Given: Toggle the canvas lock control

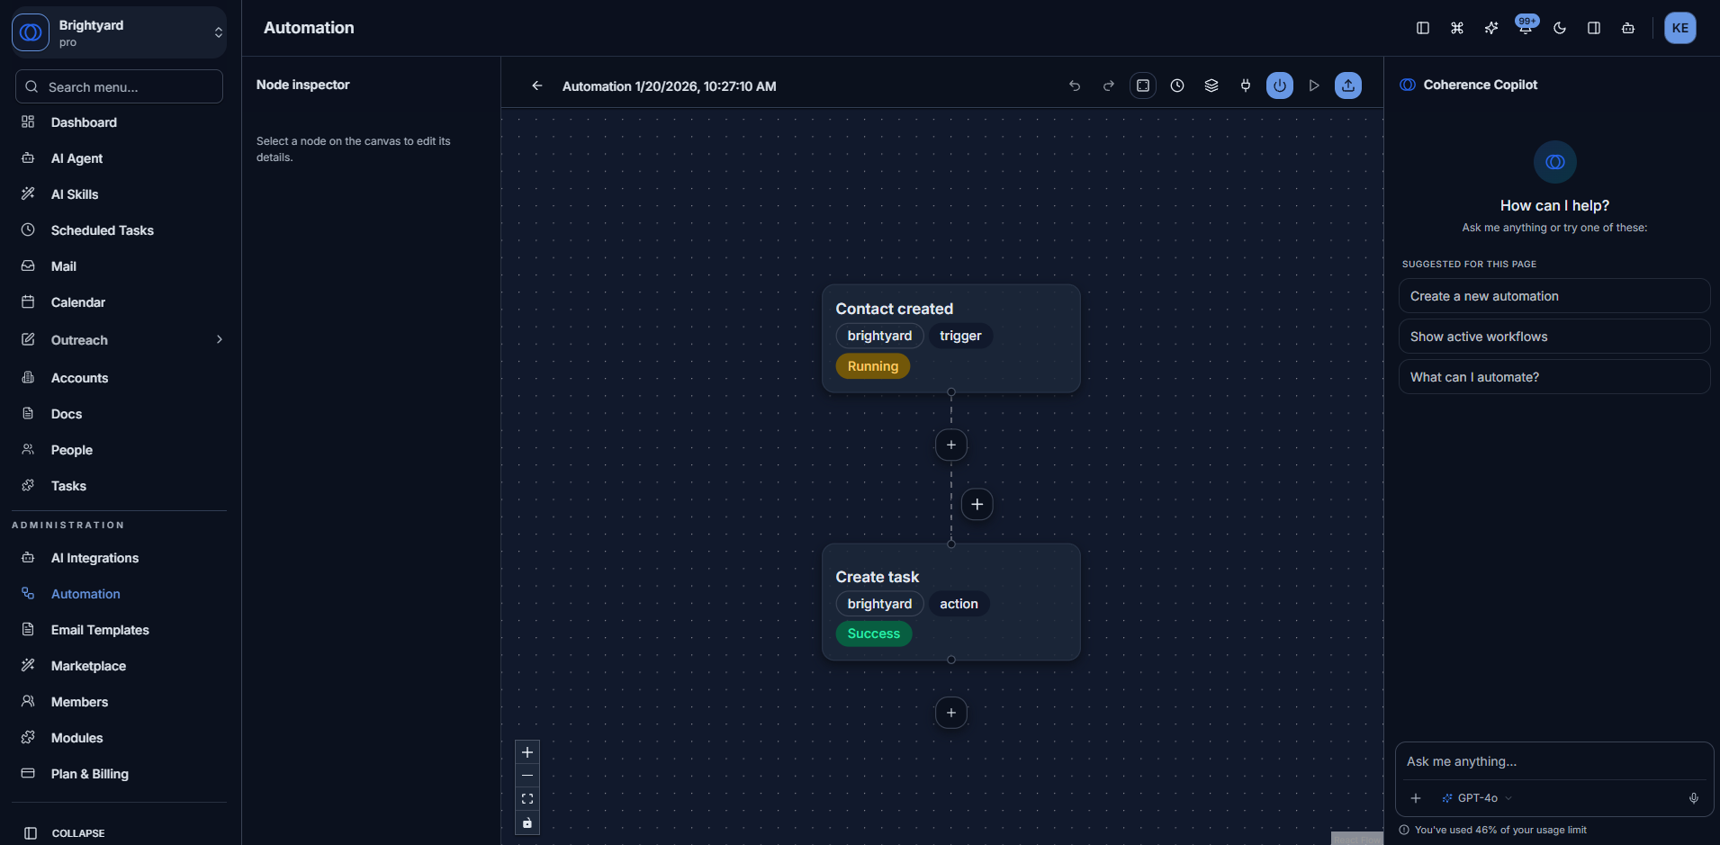Looking at the screenshot, I should [527, 823].
